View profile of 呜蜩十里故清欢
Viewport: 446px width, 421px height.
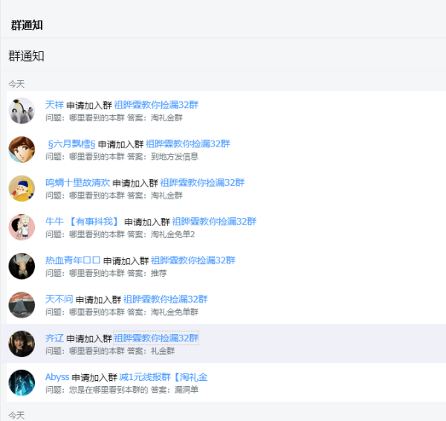(x=77, y=183)
